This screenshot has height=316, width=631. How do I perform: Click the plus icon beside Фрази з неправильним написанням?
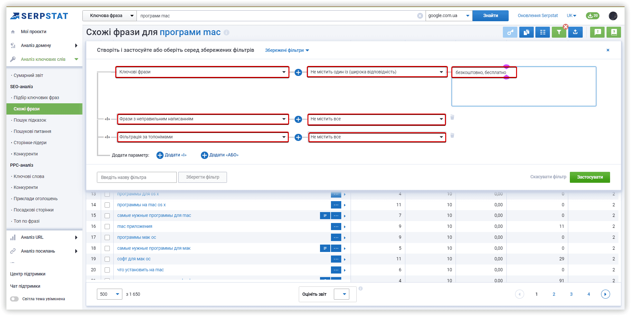point(298,119)
